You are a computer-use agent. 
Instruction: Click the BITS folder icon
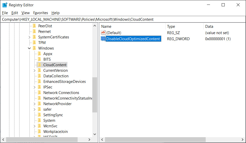coord(40,59)
